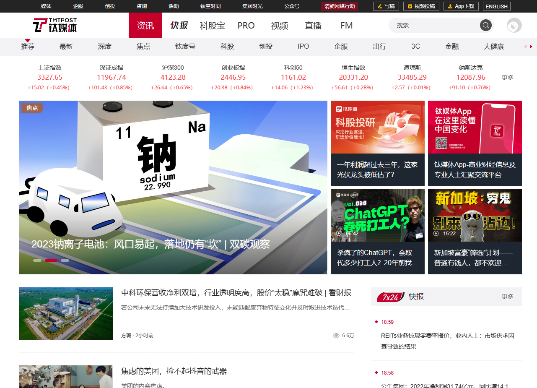This screenshot has width=537, height=388.
Task: Open 一年利润超过去三年 article link
Action: point(377,169)
